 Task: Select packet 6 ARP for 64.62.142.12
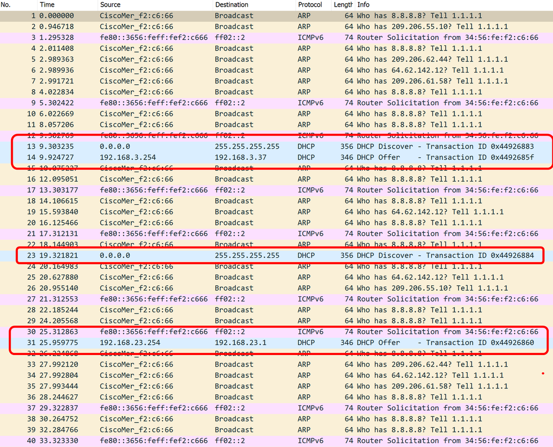point(277,70)
